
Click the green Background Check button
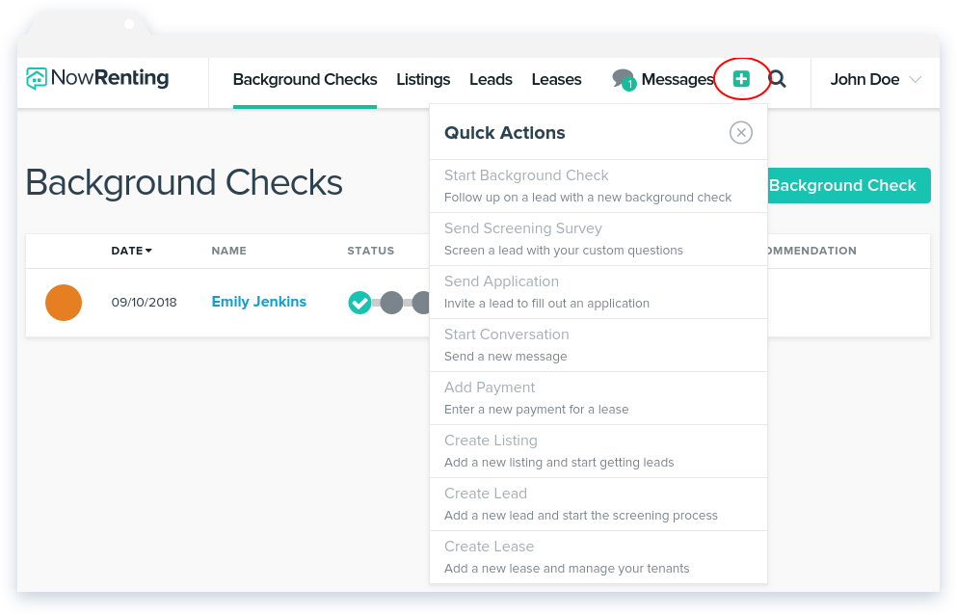click(x=848, y=186)
